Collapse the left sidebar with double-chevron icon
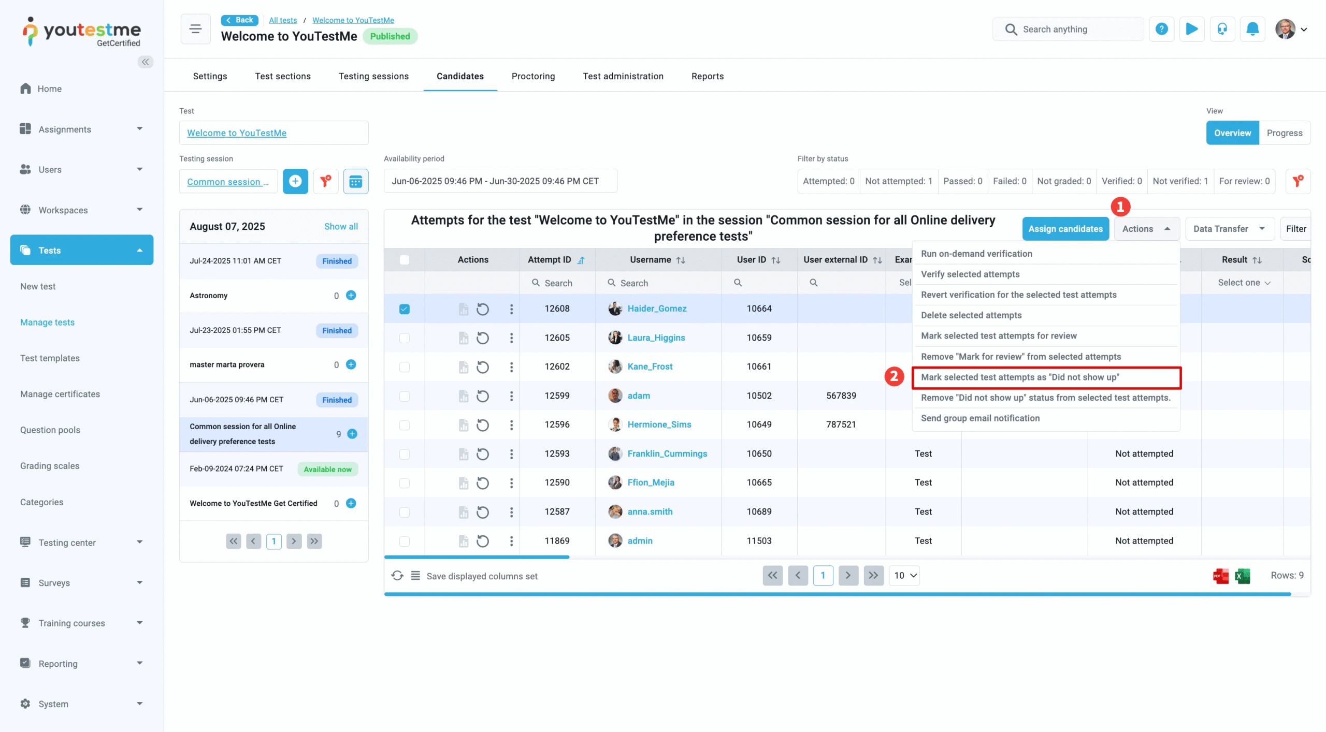Screen dimensions: 1326x732 pos(146,62)
